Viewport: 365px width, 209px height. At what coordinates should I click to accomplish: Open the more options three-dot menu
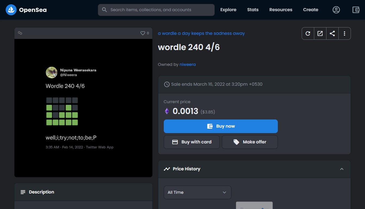(x=344, y=33)
